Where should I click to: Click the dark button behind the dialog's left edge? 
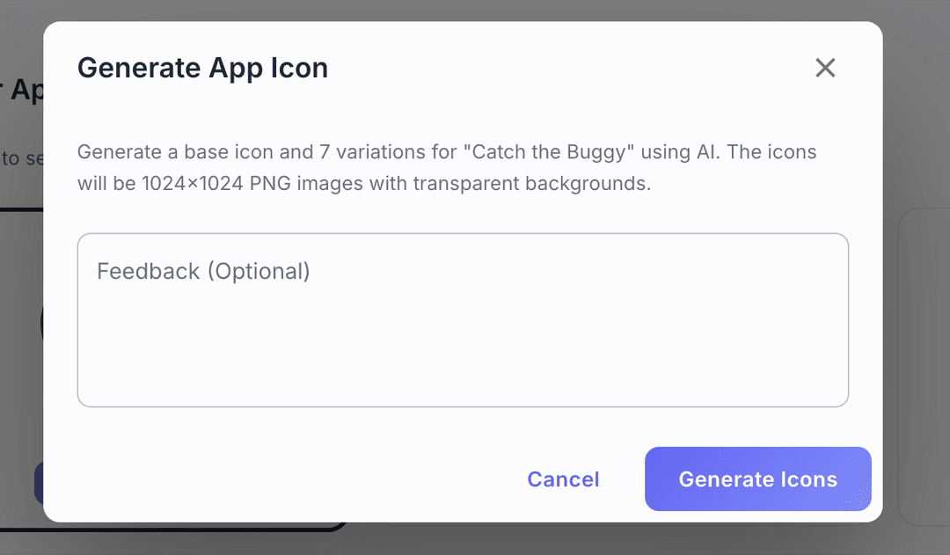coord(40,482)
